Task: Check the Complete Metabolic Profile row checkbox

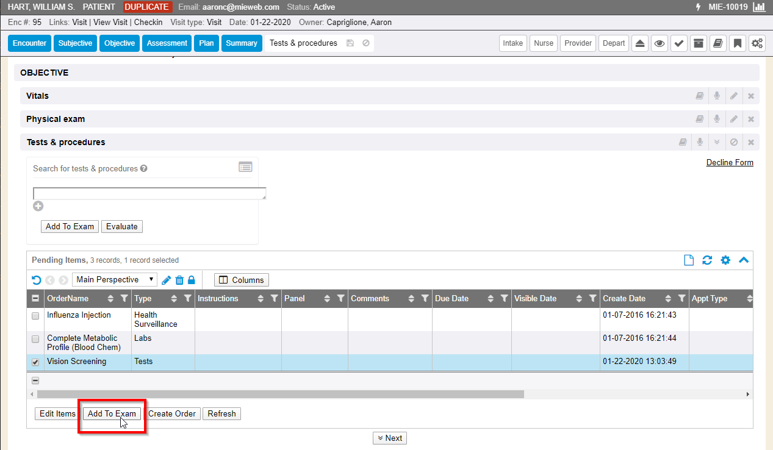Action: [35, 339]
